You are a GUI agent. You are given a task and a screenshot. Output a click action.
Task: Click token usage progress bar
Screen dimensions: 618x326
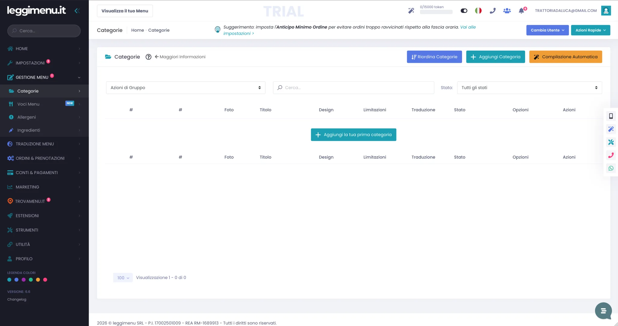click(x=436, y=12)
